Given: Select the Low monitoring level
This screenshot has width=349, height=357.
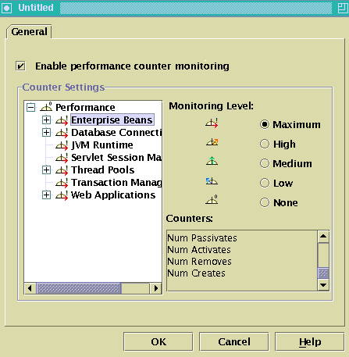Looking at the screenshot, I should click(265, 183).
